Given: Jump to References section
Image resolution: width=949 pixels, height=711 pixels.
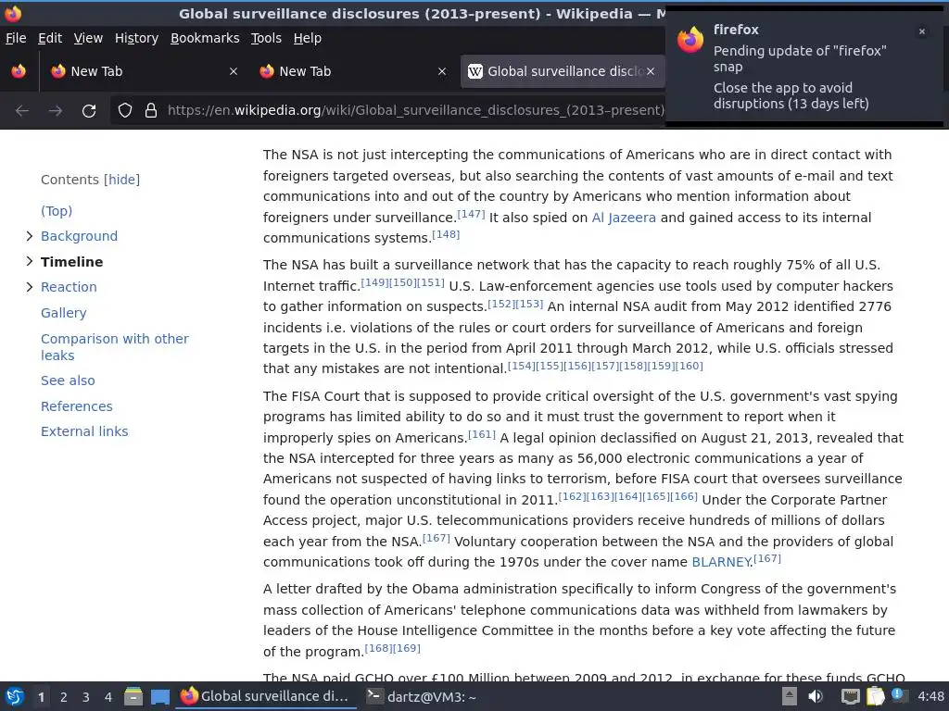Looking at the screenshot, I should 77,406.
